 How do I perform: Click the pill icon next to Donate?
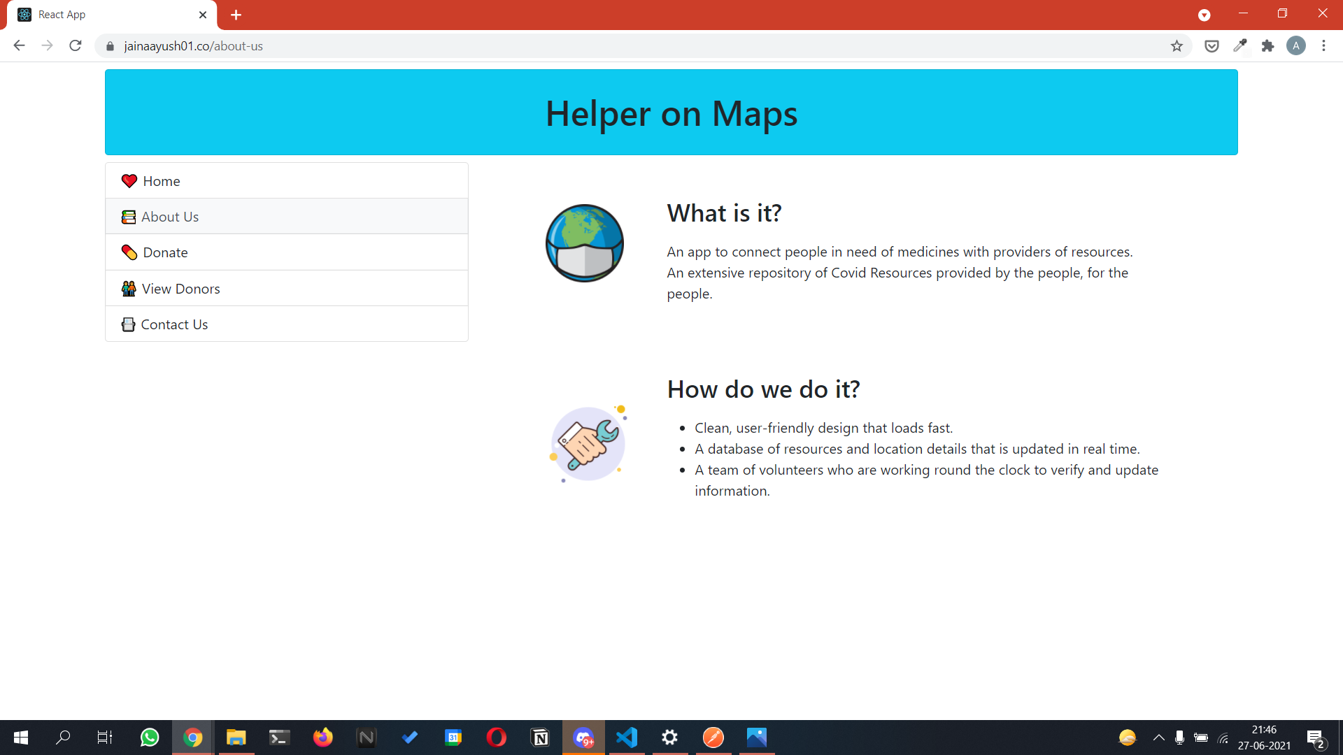[129, 252]
